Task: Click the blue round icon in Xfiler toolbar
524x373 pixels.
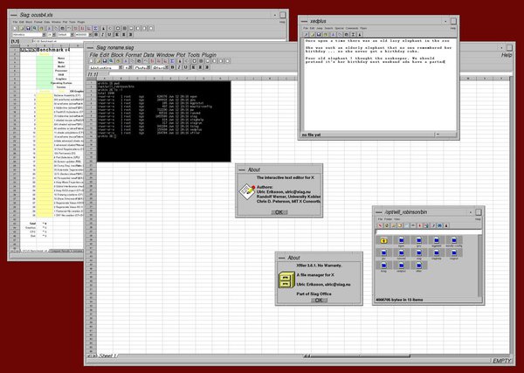Action: tap(440, 225)
